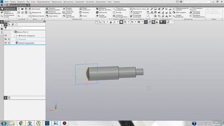Select Точка по координатам tool

120,9
